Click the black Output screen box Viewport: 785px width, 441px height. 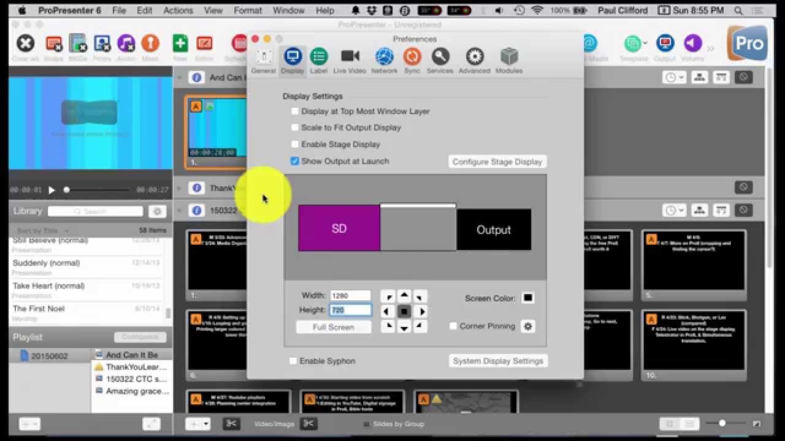pyautogui.click(x=494, y=230)
